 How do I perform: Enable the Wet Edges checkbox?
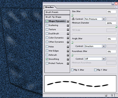47,51
